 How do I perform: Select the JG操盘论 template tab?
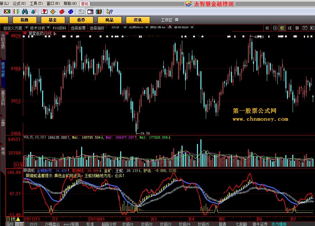click(x=52, y=224)
